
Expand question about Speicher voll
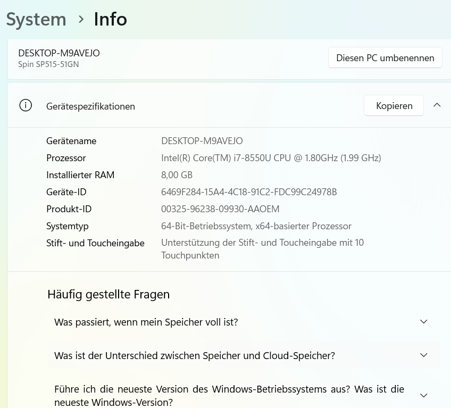[244, 322]
